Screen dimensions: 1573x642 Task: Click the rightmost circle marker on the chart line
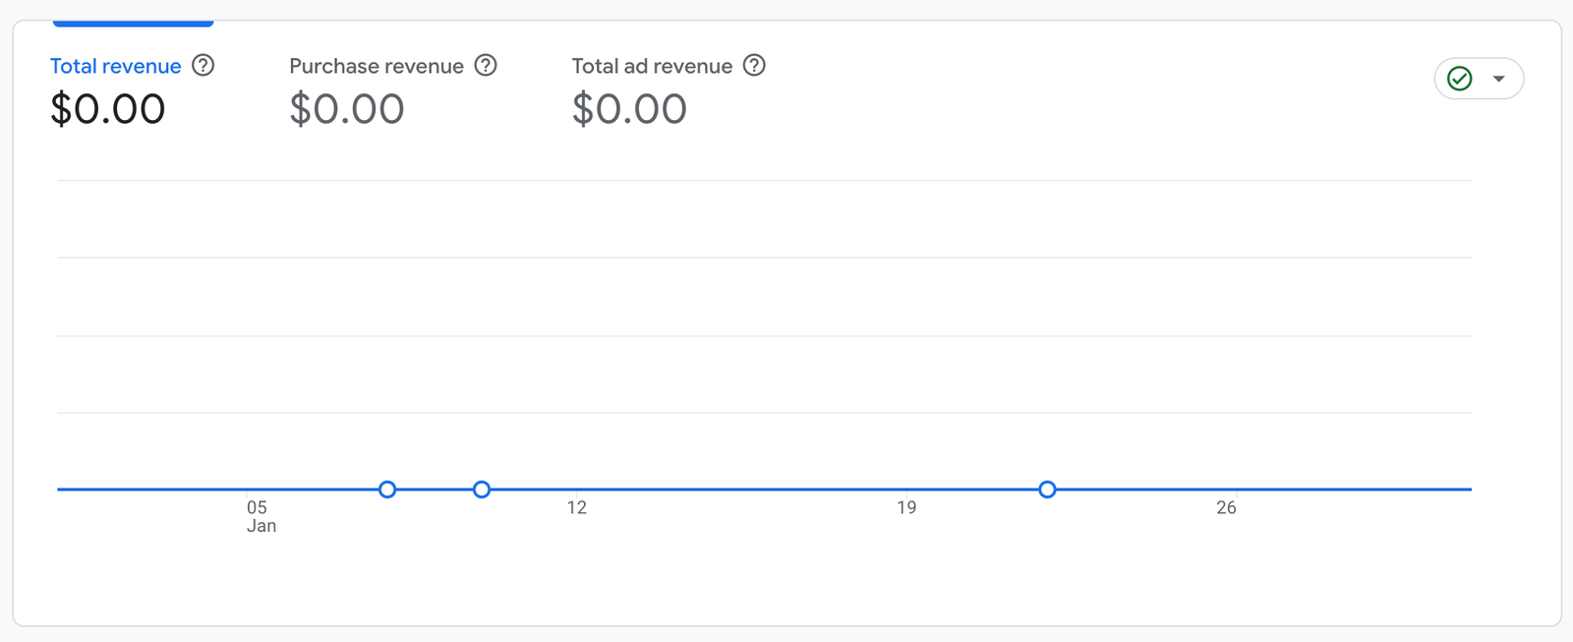[x=1048, y=490]
